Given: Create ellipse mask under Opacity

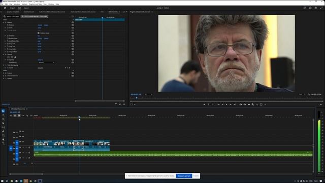Looking at the screenshot, I should (x=9, y=57).
